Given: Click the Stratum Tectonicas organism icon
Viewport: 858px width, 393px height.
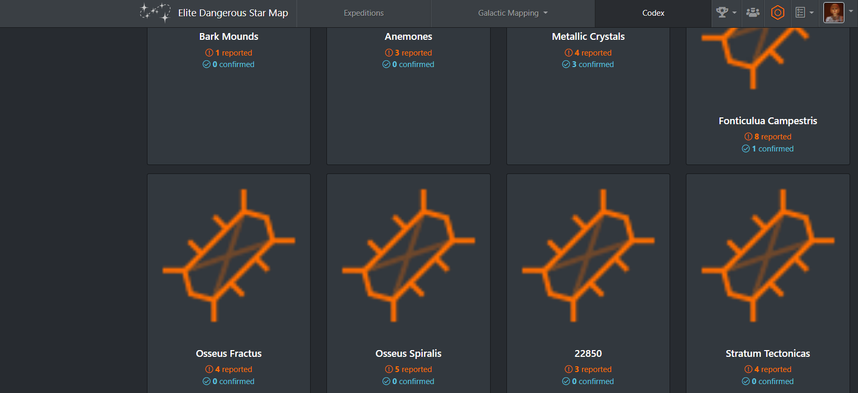Looking at the screenshot, I should (x=768, y=256).
